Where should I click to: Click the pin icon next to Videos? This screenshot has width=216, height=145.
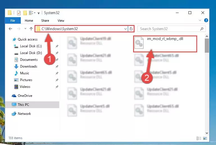click(57, 87)
